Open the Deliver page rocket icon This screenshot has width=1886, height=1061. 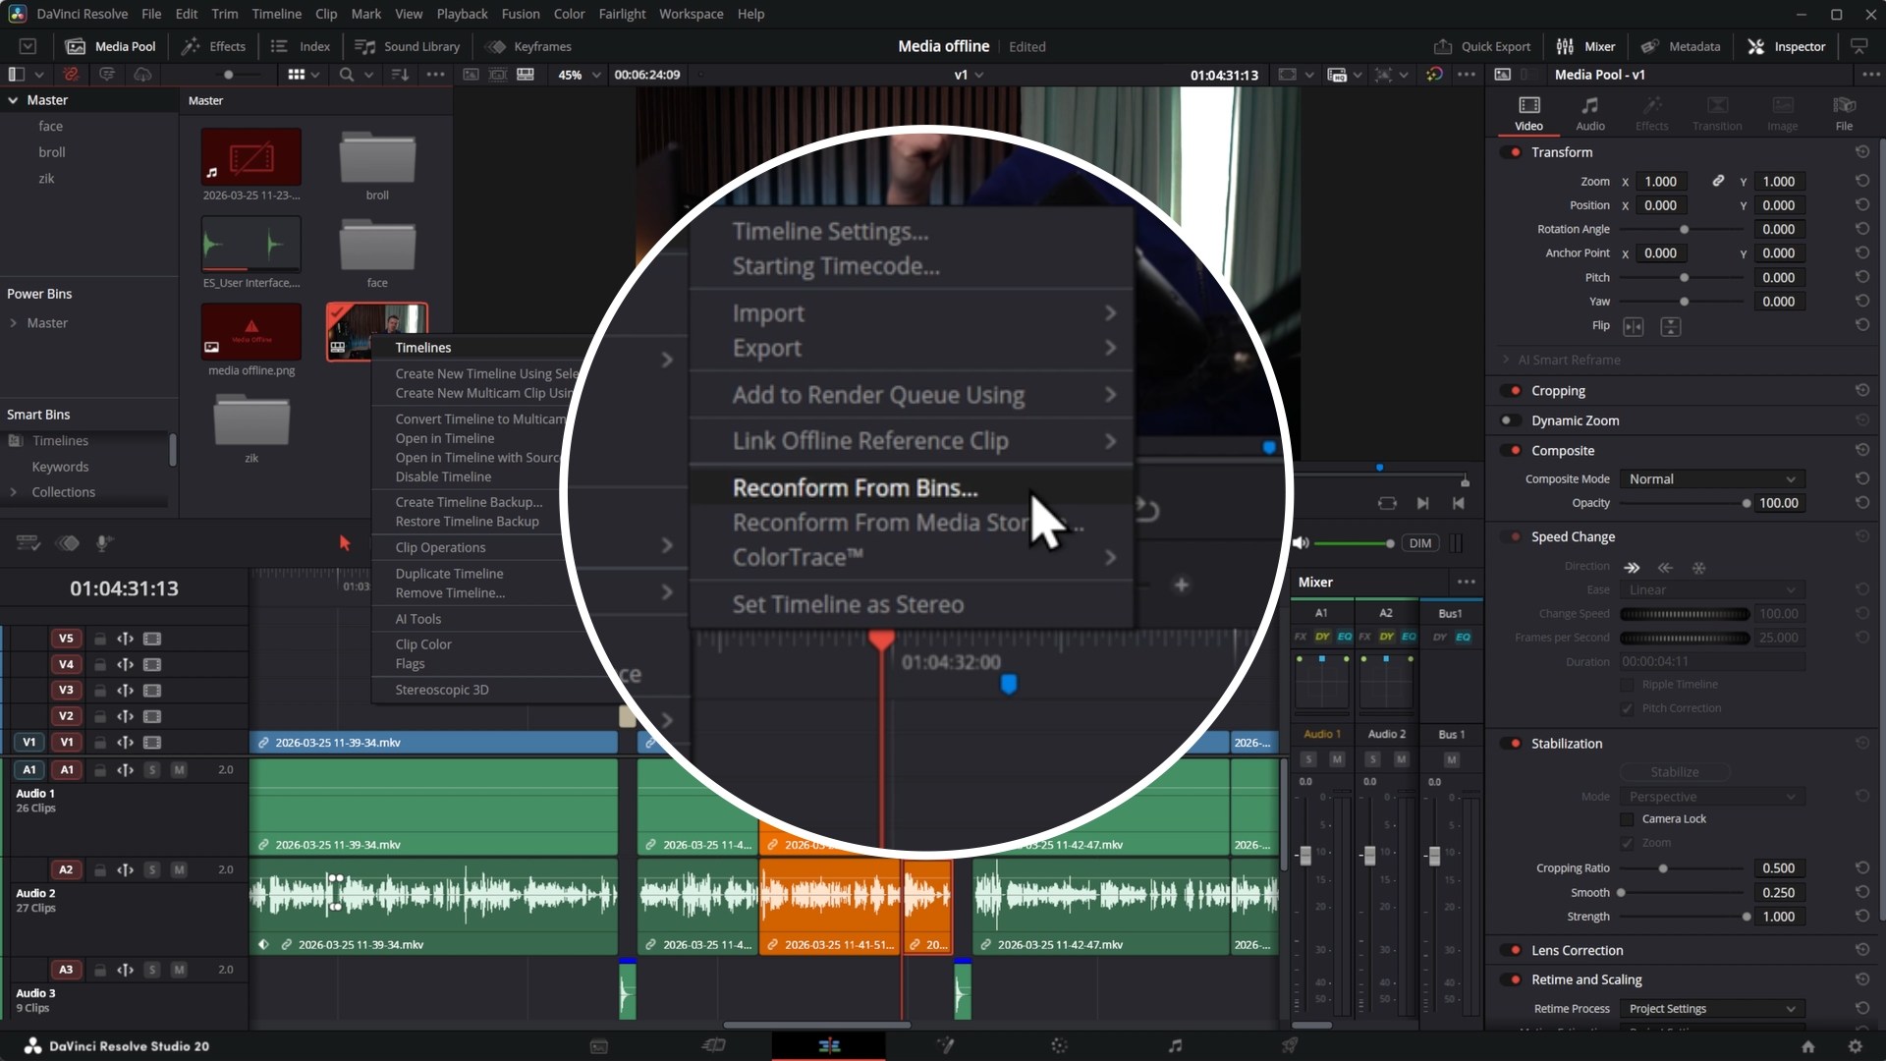pos(1290,1045)
